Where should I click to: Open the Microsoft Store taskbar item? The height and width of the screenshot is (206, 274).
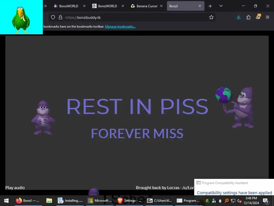click(x=100, y=201)
